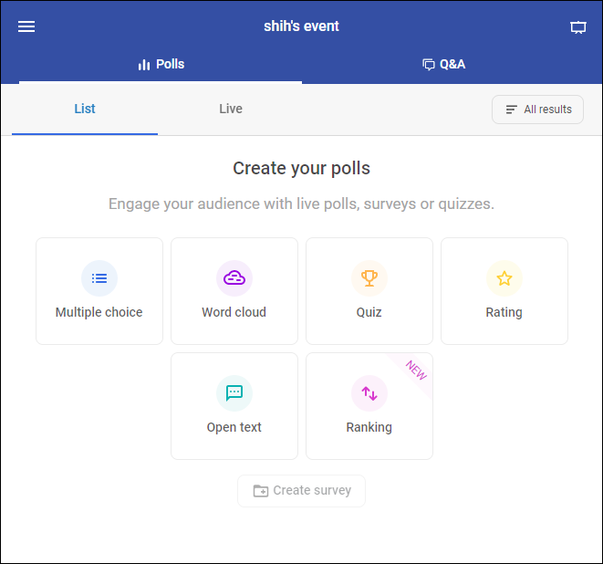Select the Live sub-tab
603x564 pixels.
[231, 109]
